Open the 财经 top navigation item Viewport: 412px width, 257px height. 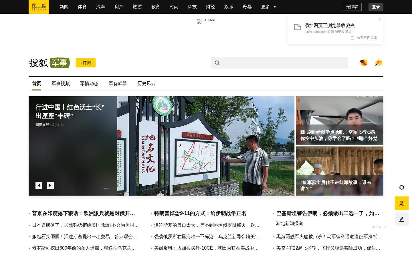click(211, 7)
